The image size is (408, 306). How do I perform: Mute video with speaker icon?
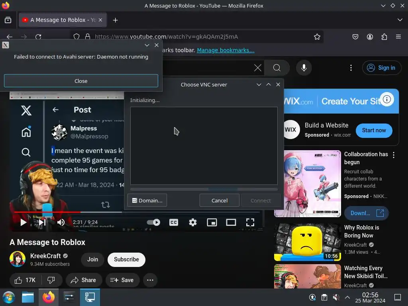[x=61, y=222]
